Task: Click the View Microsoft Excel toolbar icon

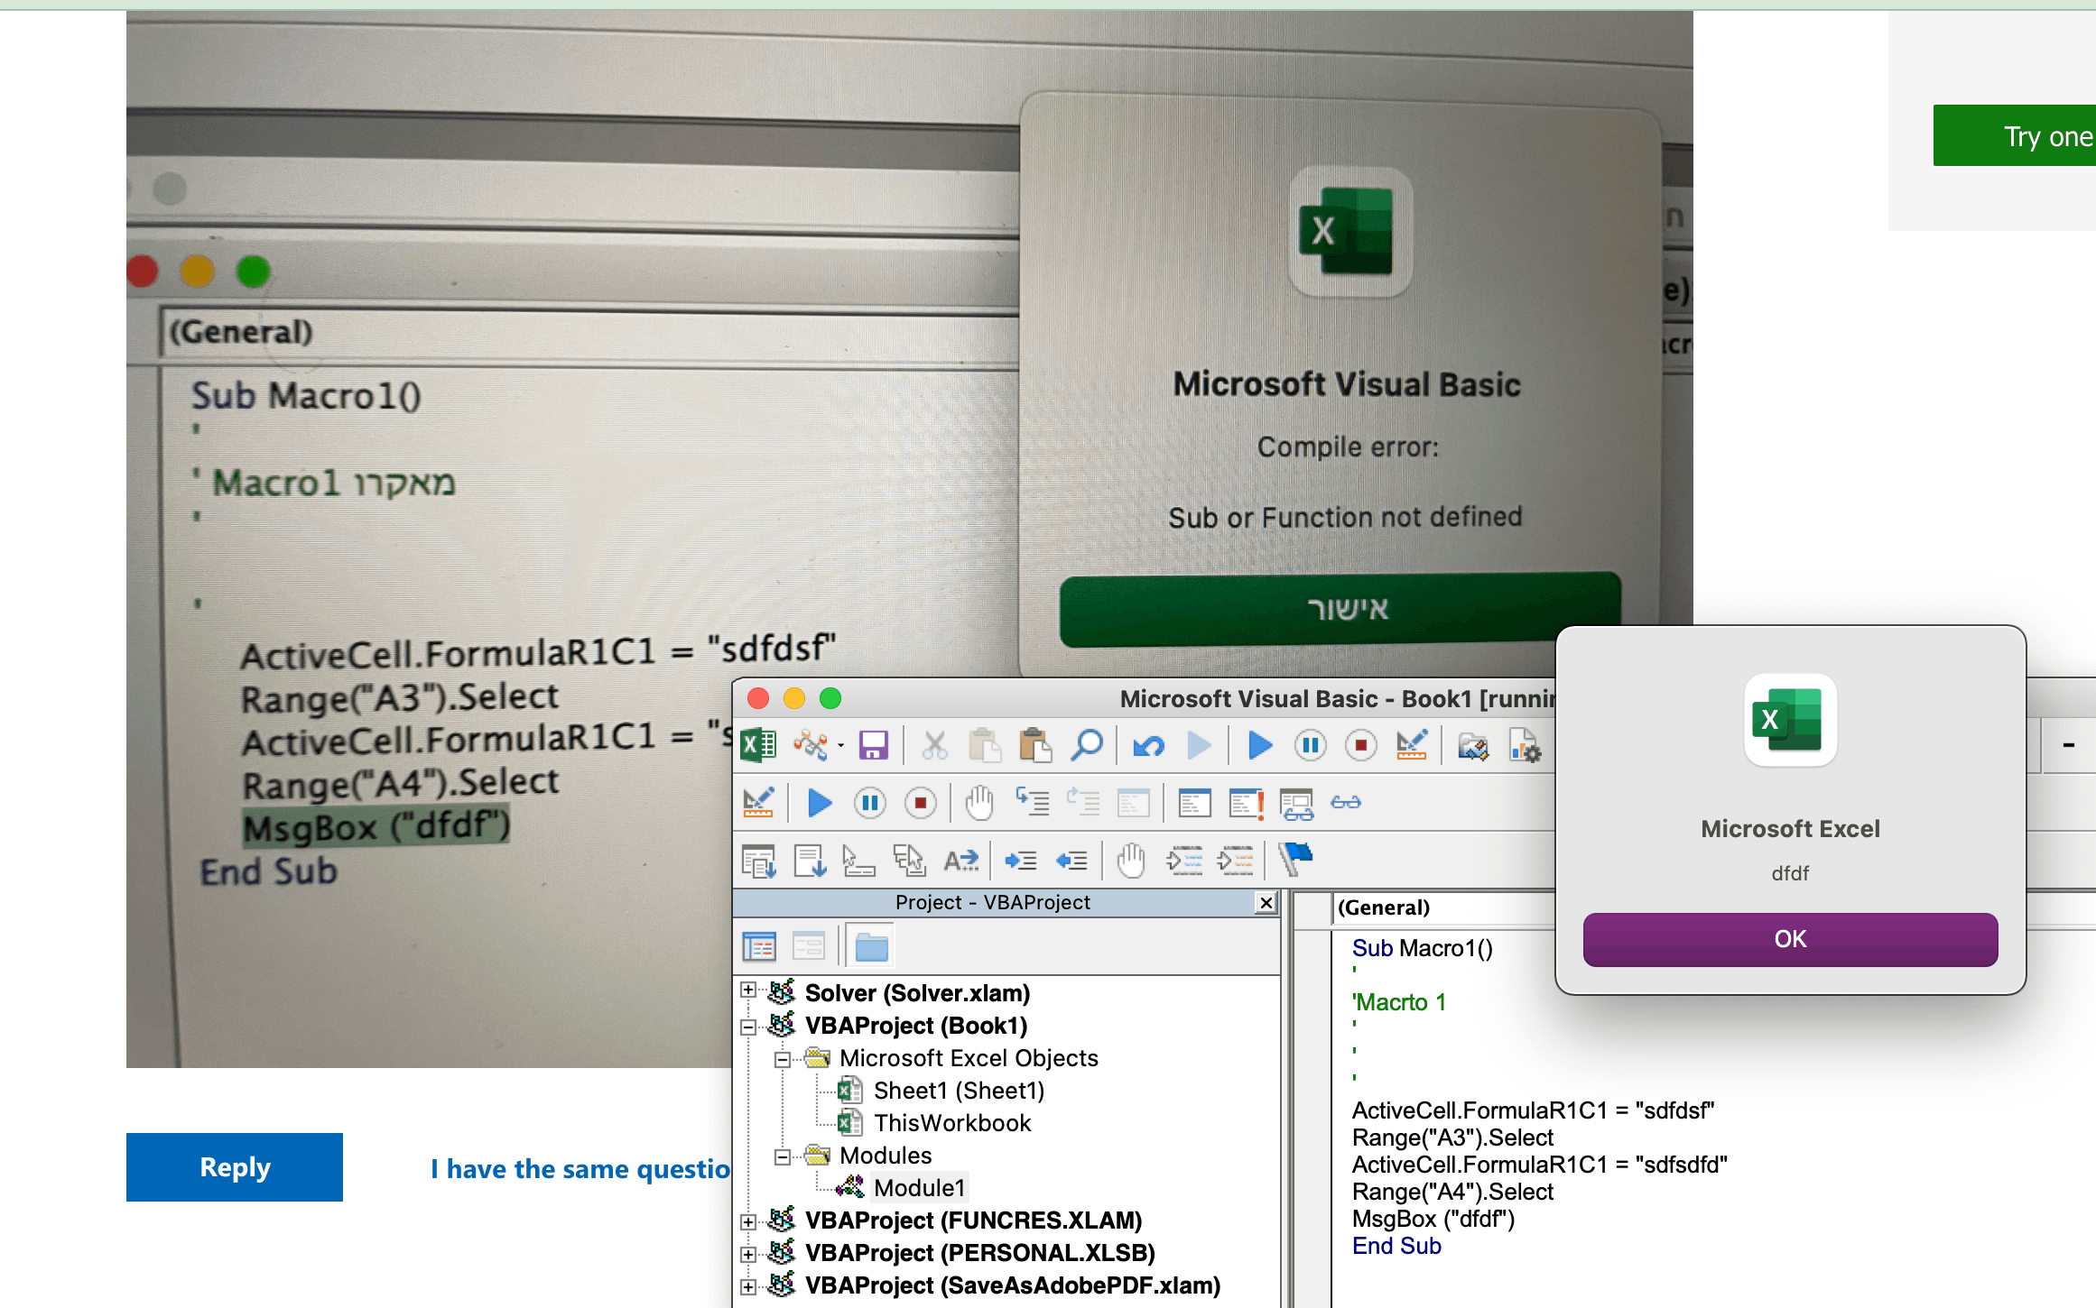Action: click(x=758, y=746)
